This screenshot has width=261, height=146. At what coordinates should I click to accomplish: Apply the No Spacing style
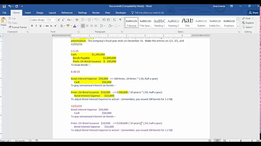pyautogui.click(x=145, y=23)
